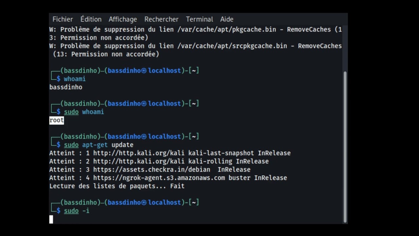The image size is (419, 236).
Task: Open the Fichier menu
Action: pyautogui.click(x=63, y=19)
